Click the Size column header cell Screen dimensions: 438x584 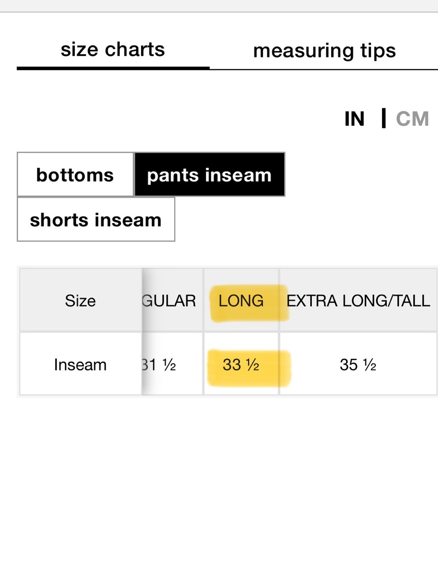pos(81,301)
